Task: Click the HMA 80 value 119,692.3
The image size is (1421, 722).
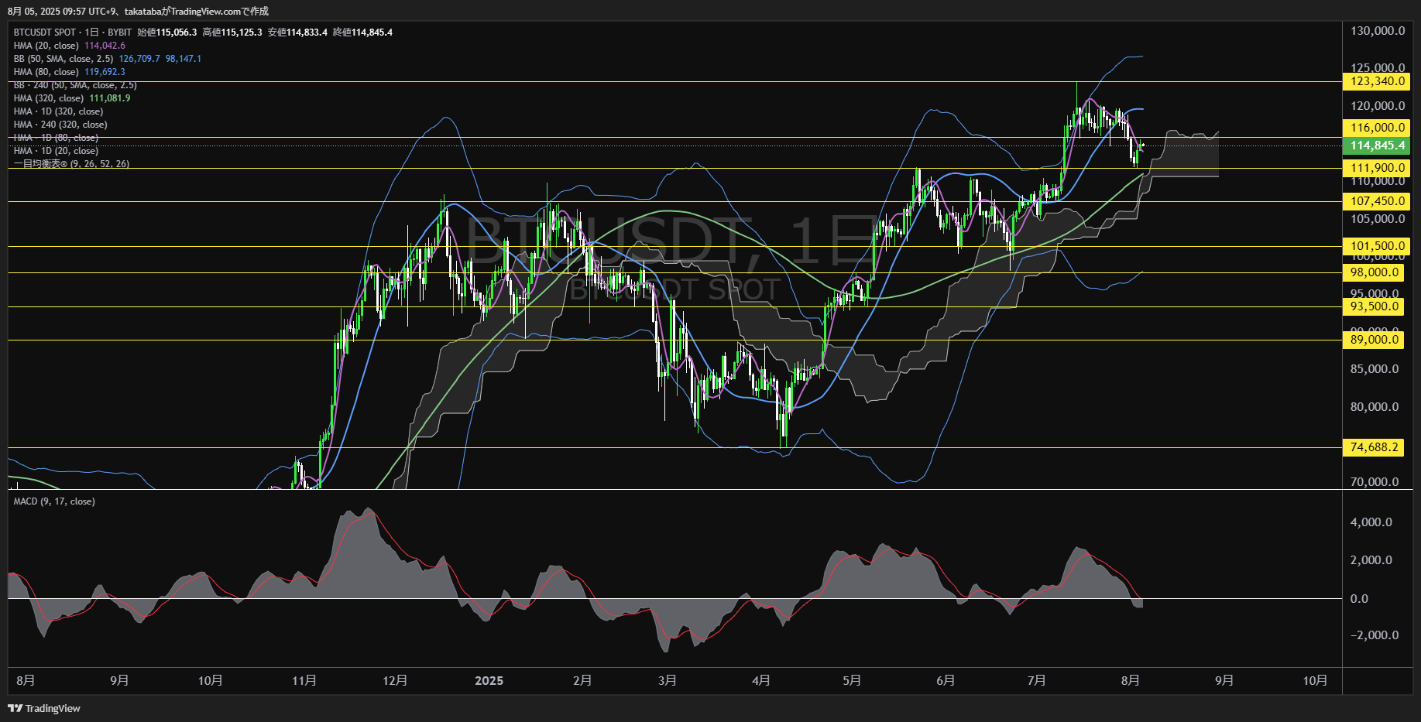Action: click(x=105, y=72)
